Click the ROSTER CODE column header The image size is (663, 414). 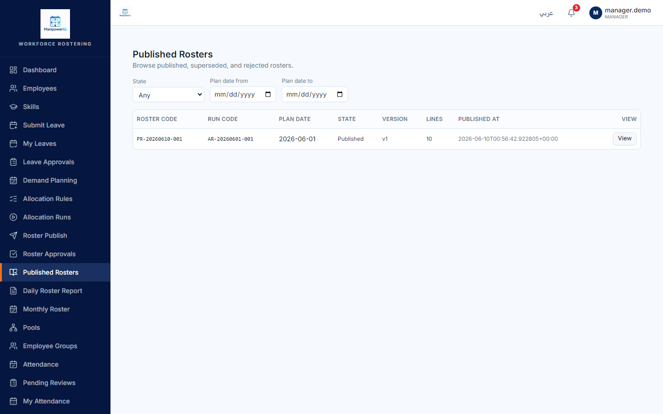tap(157, 119)
